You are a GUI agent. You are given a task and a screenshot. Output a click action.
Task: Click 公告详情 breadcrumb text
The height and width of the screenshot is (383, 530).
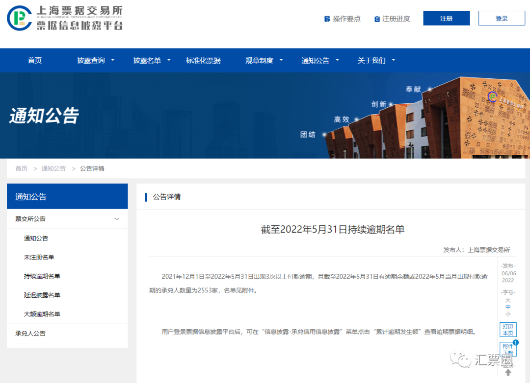click(92, 168)
